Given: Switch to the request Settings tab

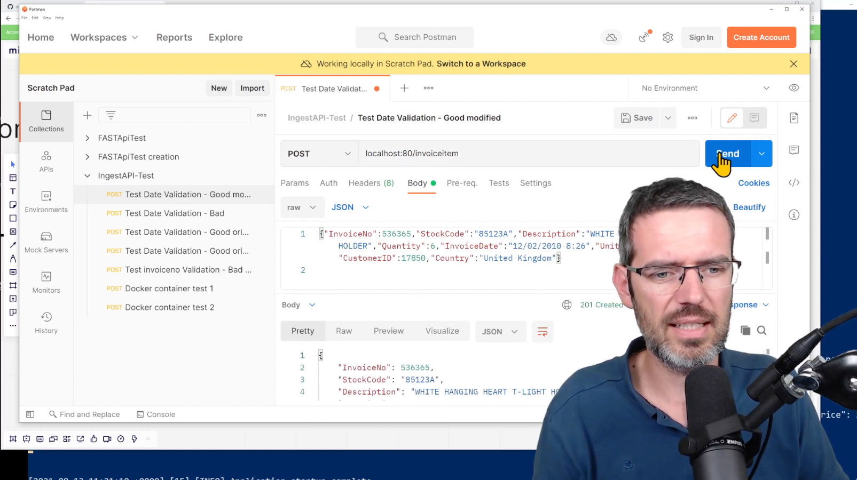Looking at the screenshot, I should 536,183.
